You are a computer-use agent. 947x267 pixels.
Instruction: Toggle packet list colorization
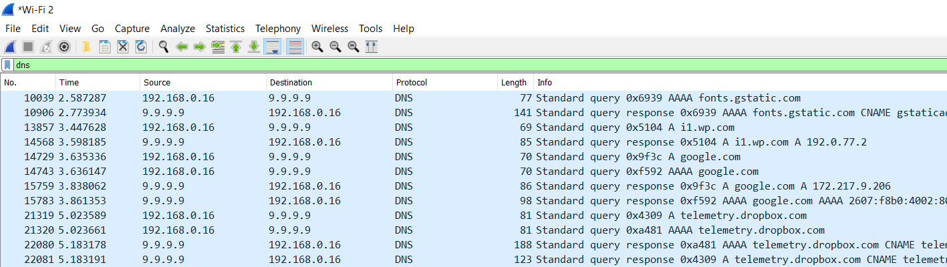pyautogui.click(x=295, y=47)
